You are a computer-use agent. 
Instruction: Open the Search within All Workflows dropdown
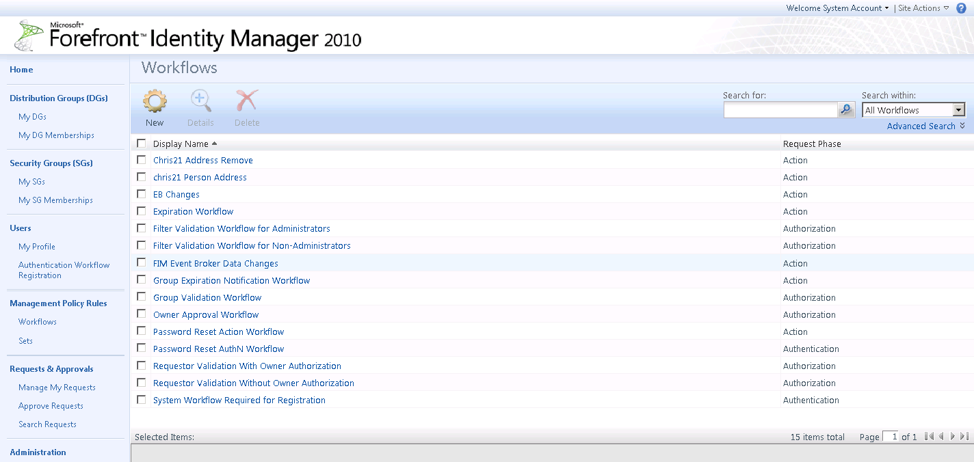[914, 110]
